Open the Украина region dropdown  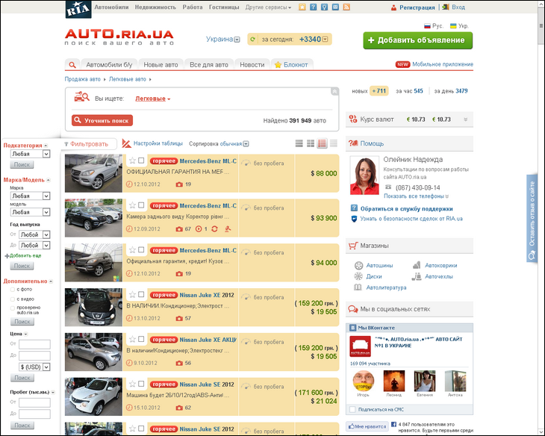point(222,40)
